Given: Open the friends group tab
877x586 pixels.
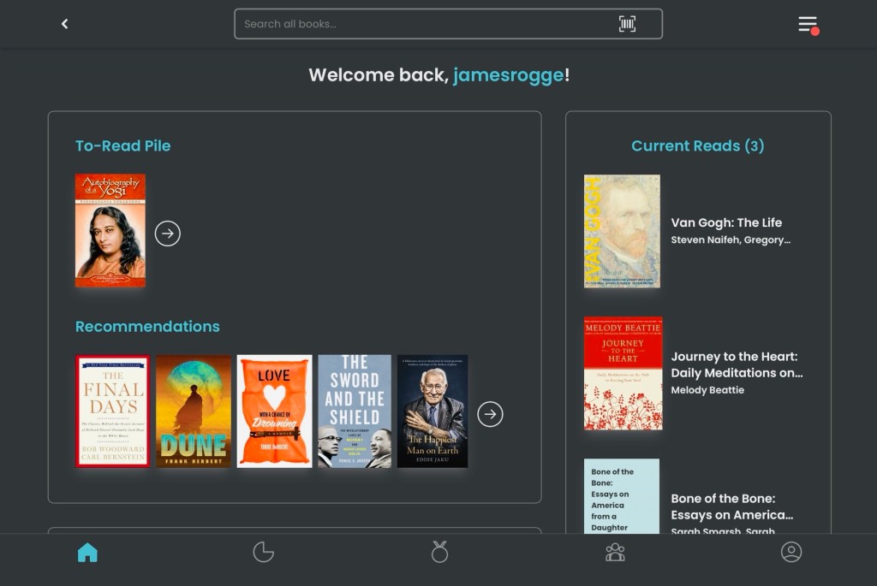Looking at the screenshot, I should click(615, 553).
